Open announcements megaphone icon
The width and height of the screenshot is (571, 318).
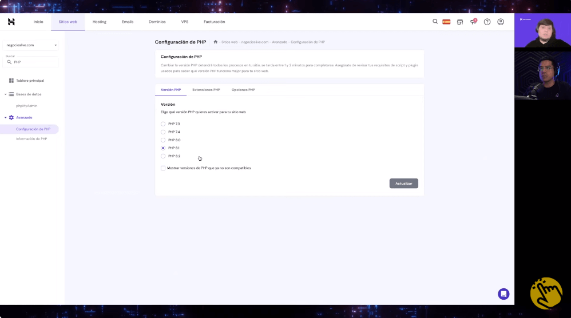(x=473, y=22)
